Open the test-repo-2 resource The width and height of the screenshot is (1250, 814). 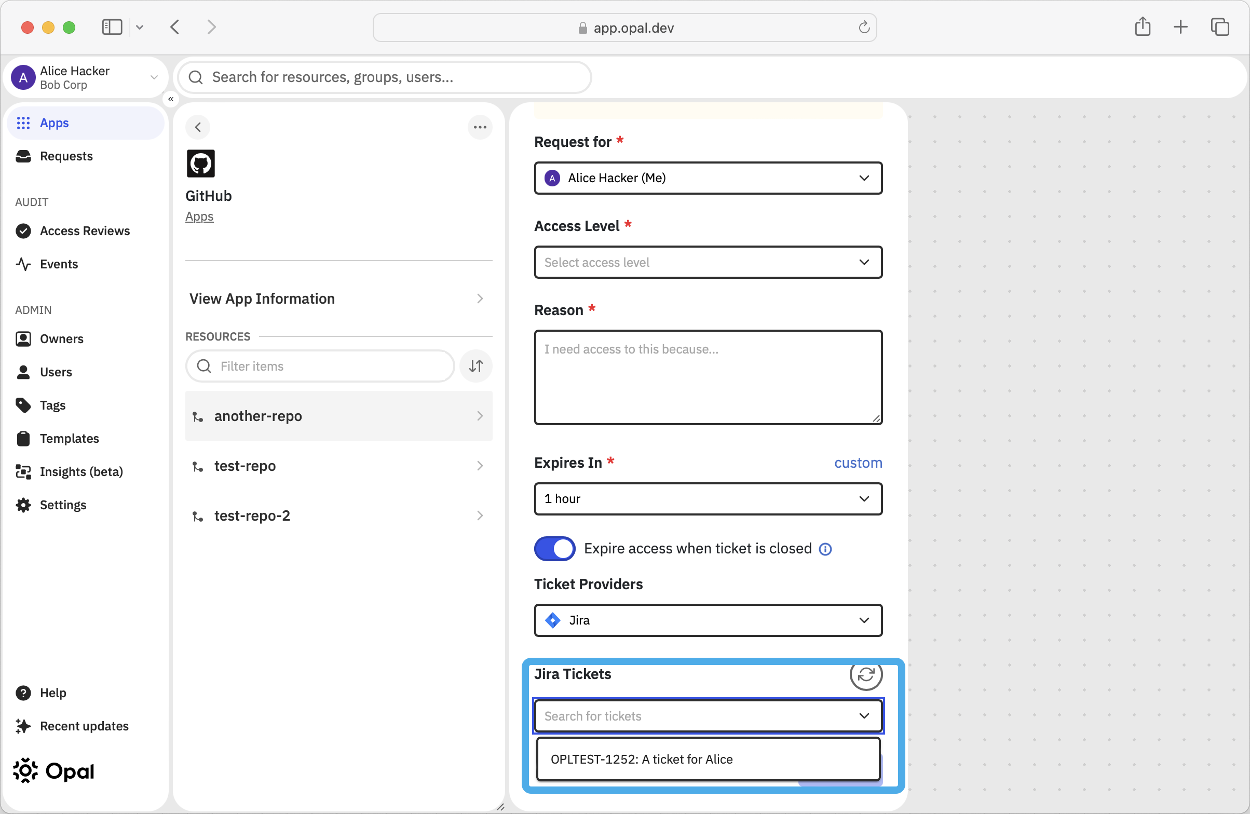pyautogui.click(x=338, y=515)
